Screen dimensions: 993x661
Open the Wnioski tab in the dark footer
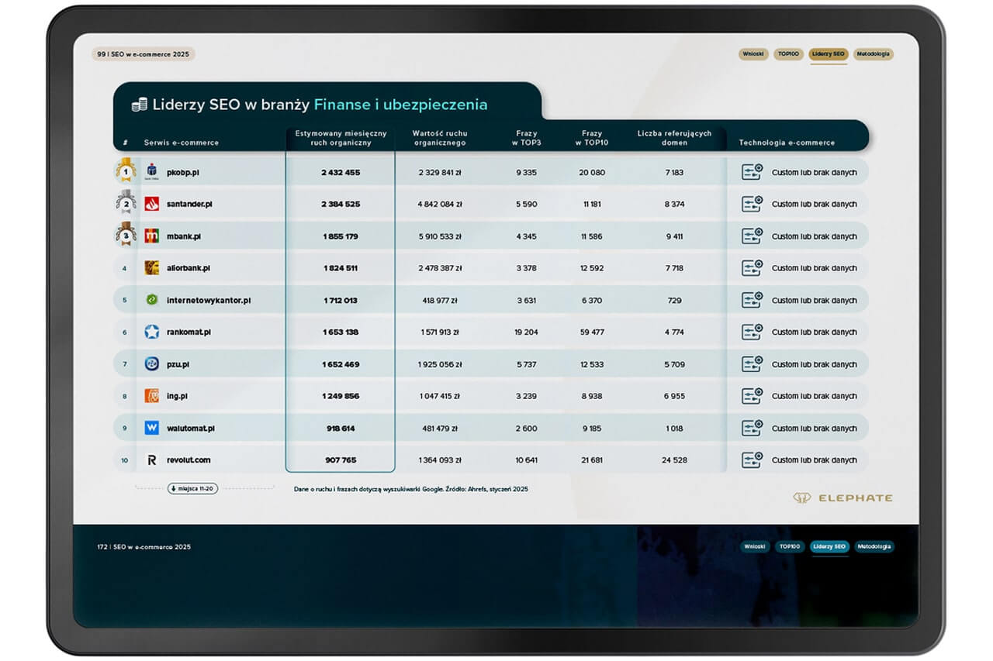(755, 546)
